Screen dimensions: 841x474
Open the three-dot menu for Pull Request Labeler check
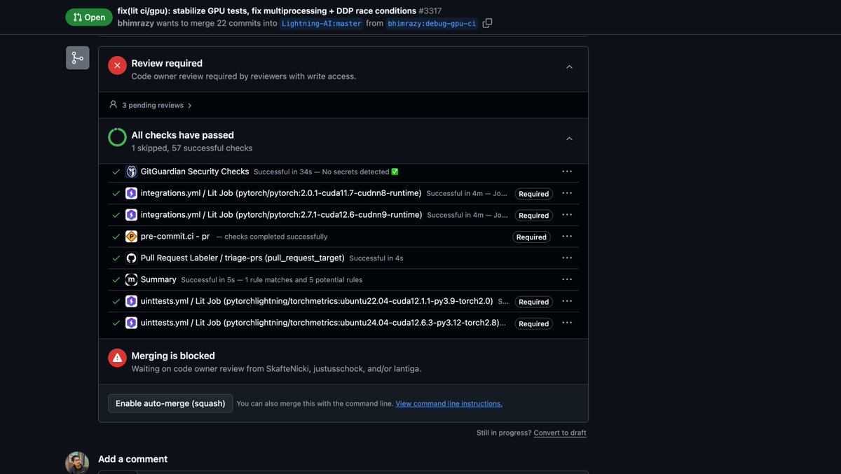coord(567,258)
